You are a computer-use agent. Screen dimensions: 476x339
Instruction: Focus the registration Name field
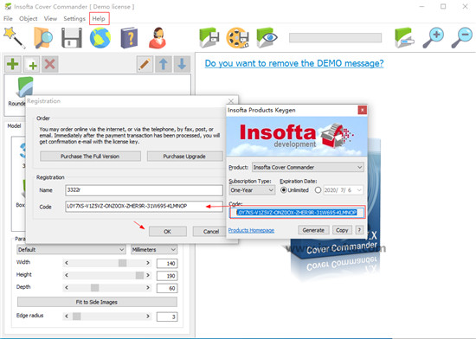[144, 190]
